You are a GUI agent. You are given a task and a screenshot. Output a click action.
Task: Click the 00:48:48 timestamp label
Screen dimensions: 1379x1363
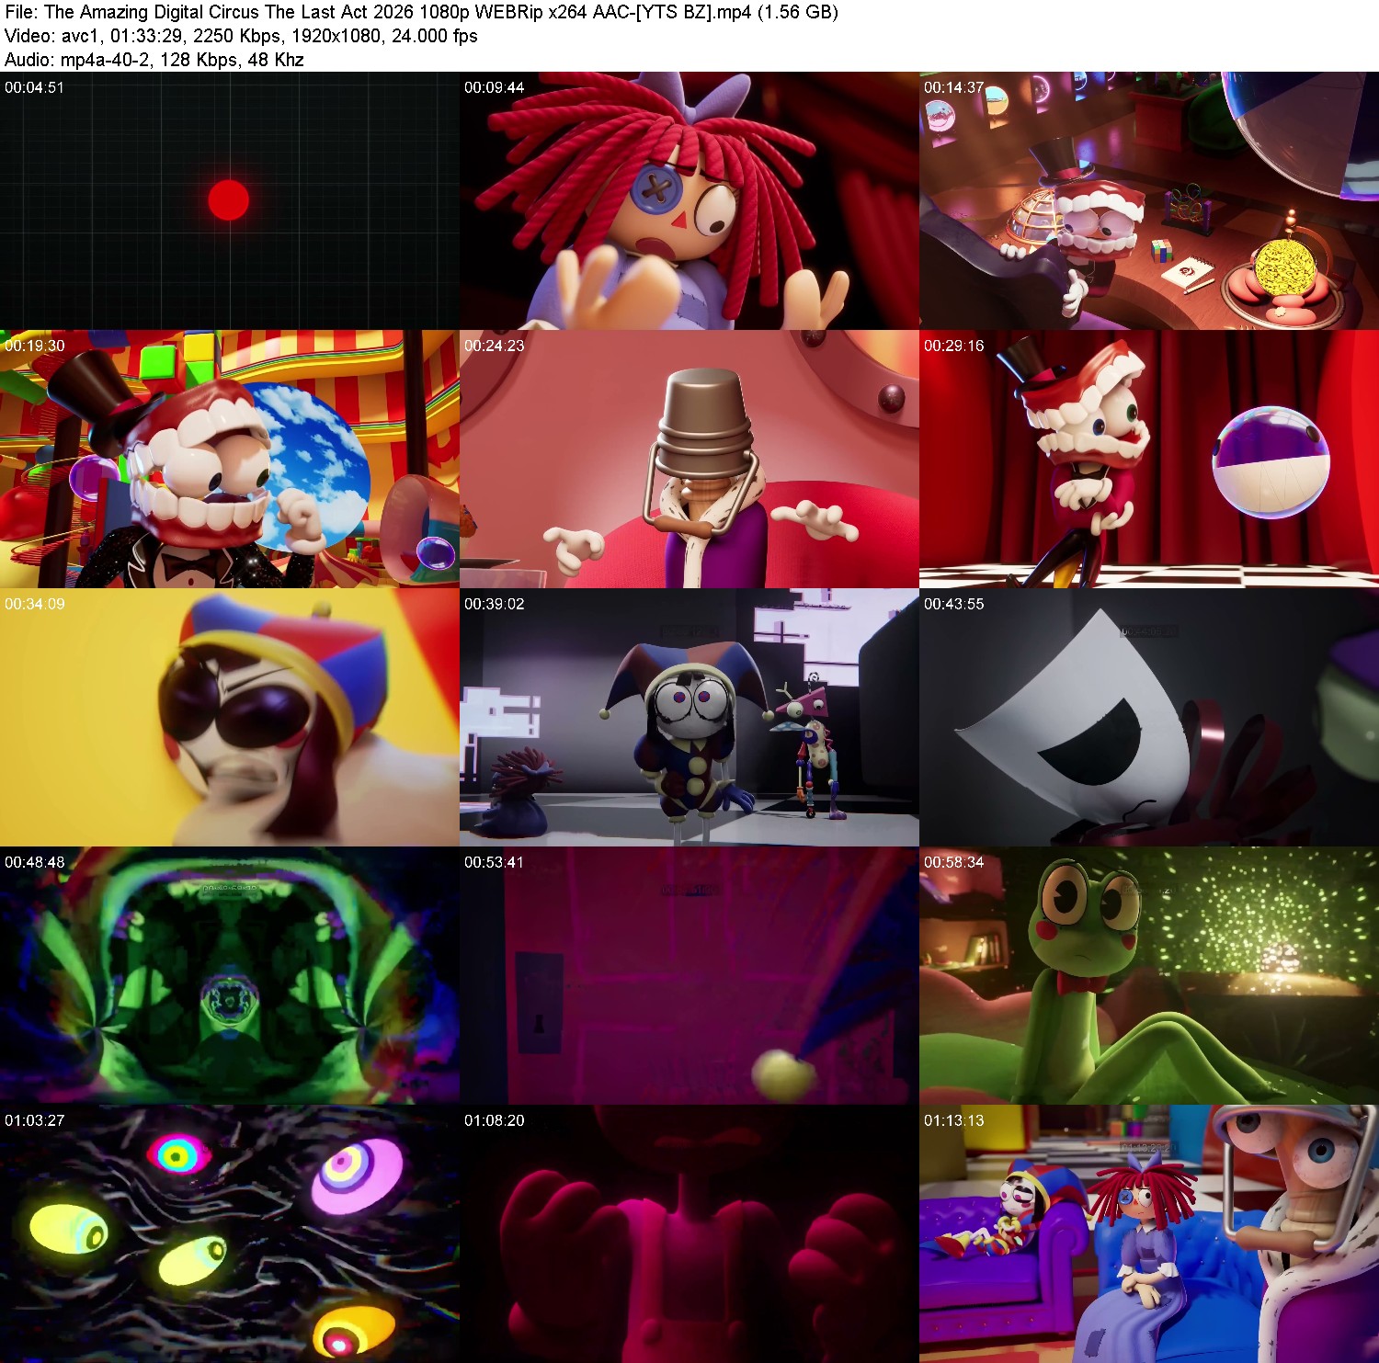click(34, 862)
